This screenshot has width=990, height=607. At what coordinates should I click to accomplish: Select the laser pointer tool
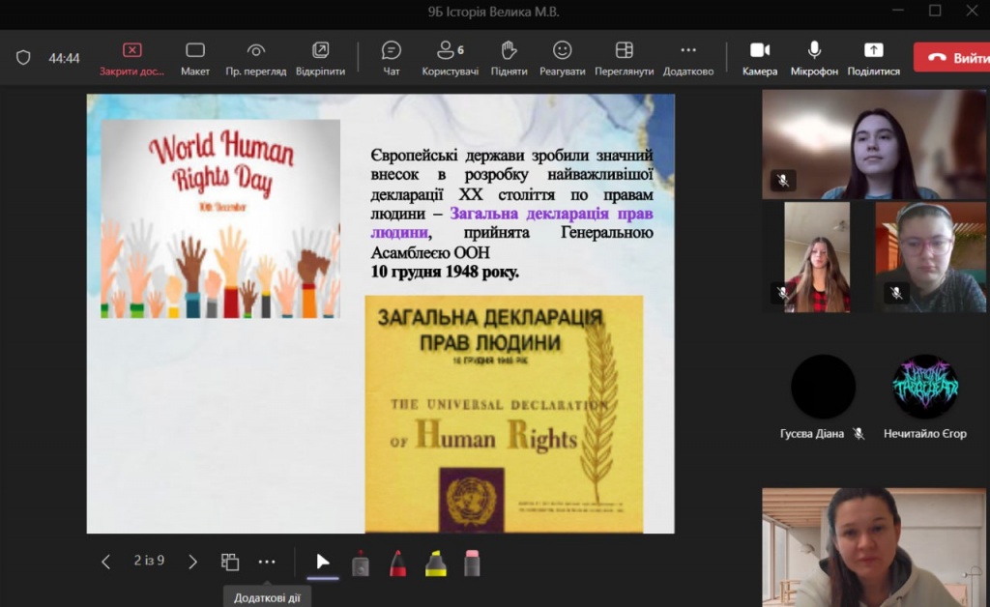click(x=361, y=563)
